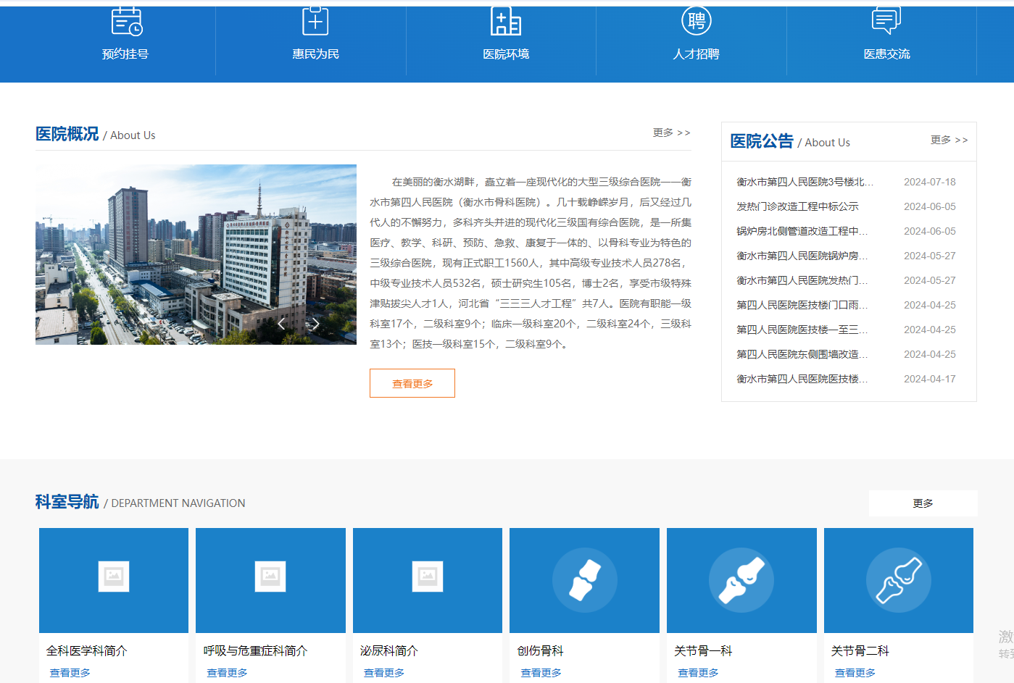
Task: Open notice 发热门诊改造工程中标公示
Action: pyautogui.click(x=797, y=206)
